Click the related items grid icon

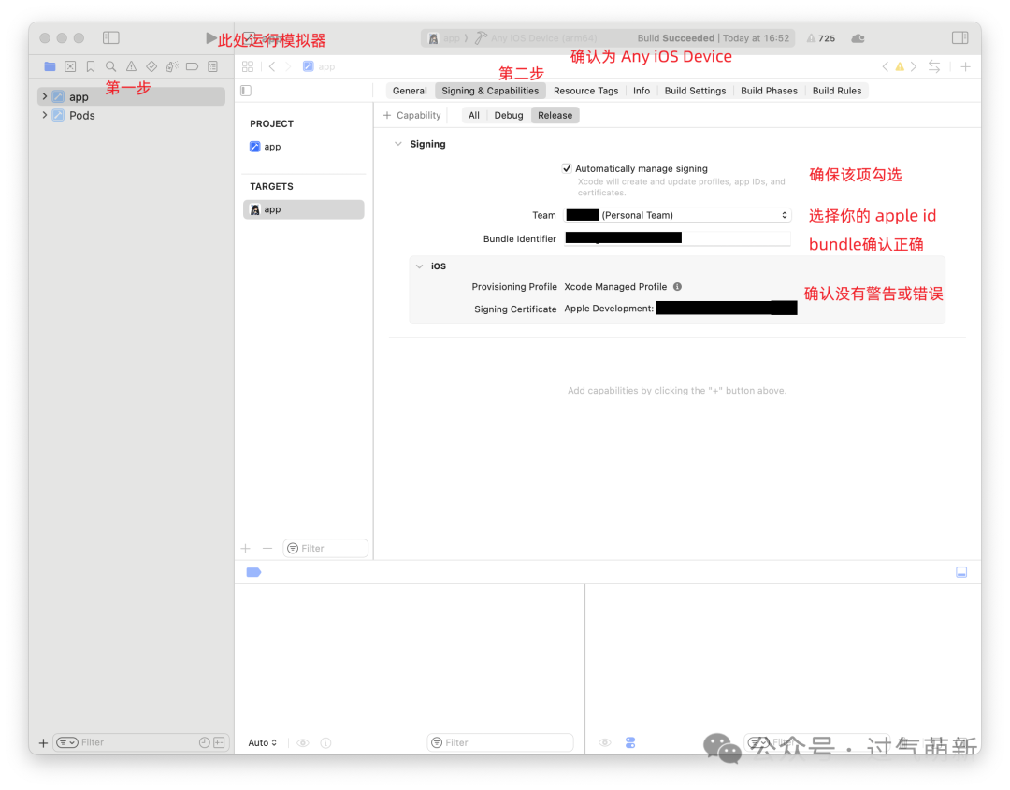248,66
